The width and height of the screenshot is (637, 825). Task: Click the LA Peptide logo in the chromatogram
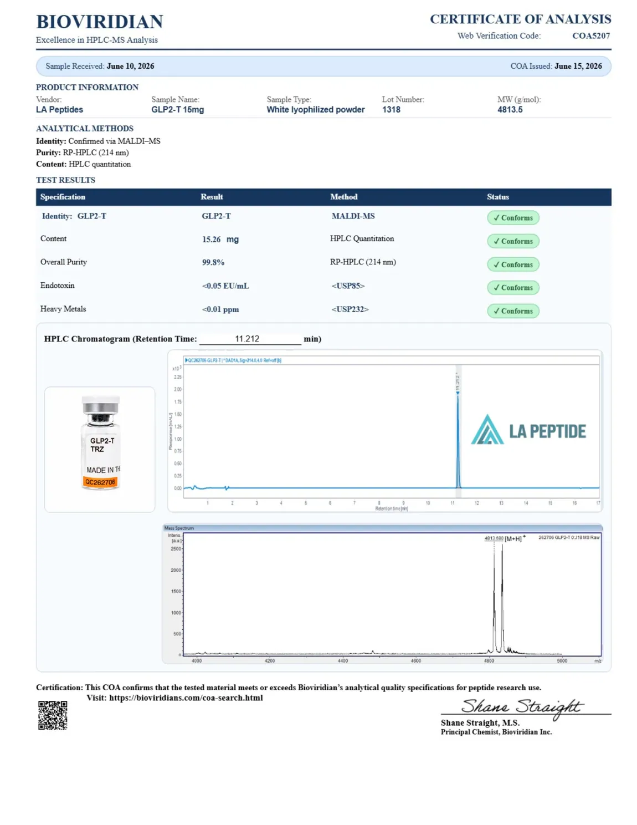(x=528, y=430)
